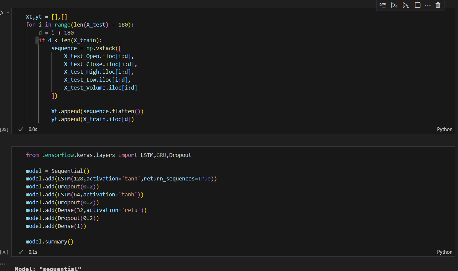
Task: Click 'model = Sequential()' line
Action: point(58,171)
